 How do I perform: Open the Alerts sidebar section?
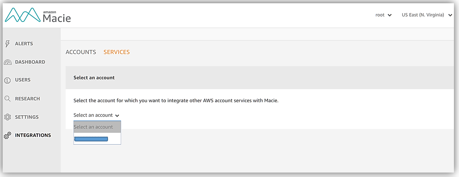(x=24, y=44)
